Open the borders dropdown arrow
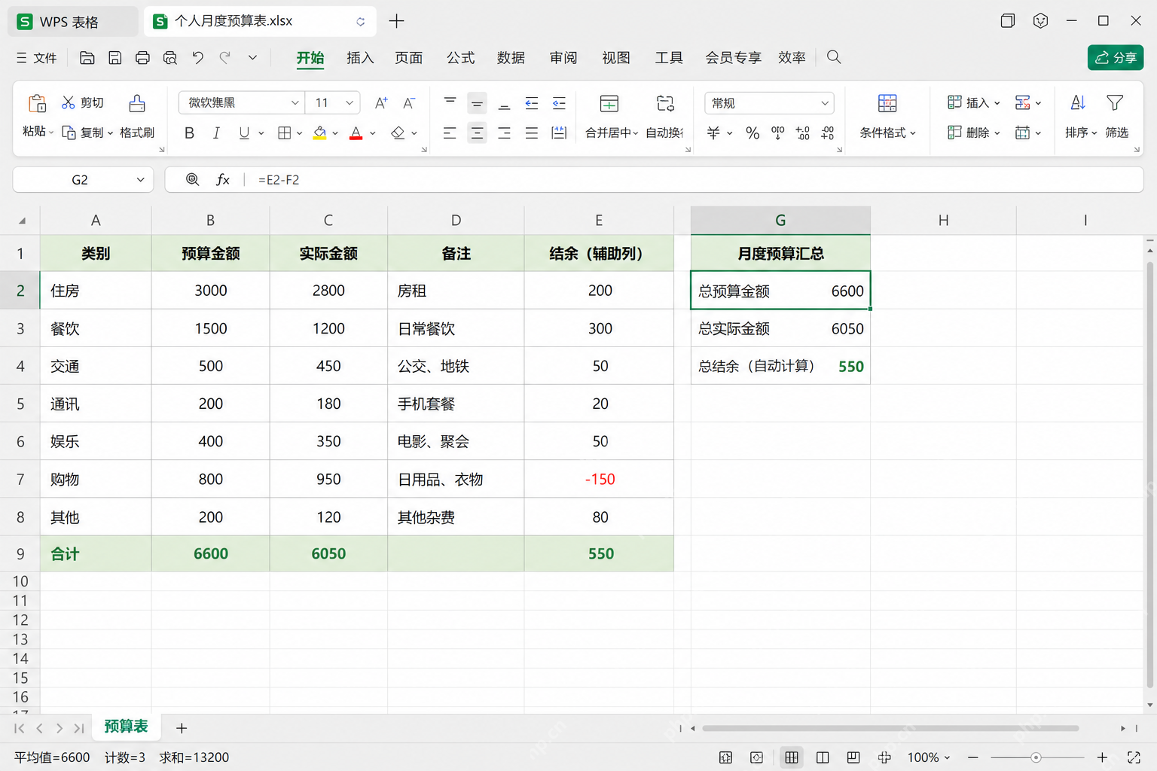The image size is (1157, 771). (299, 133)
